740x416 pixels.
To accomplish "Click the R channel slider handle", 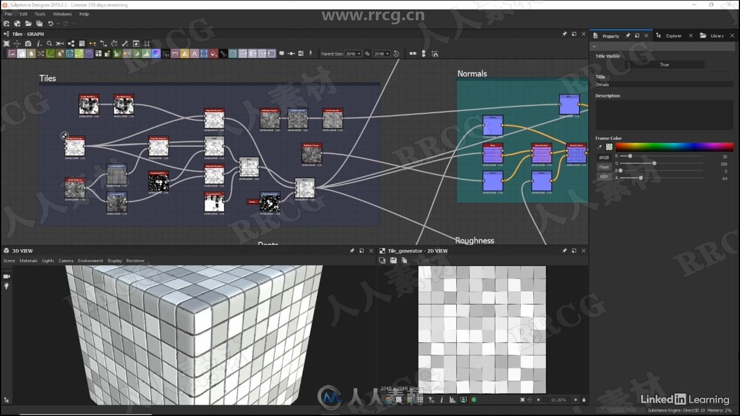I will coord(630,156).
